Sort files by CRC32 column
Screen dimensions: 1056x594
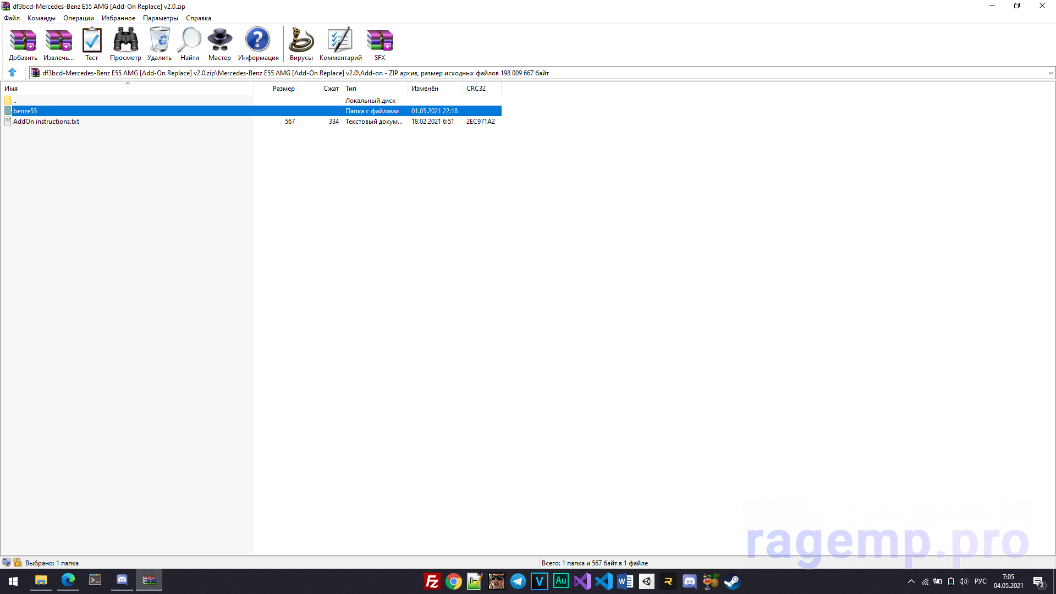coord(482,89)
